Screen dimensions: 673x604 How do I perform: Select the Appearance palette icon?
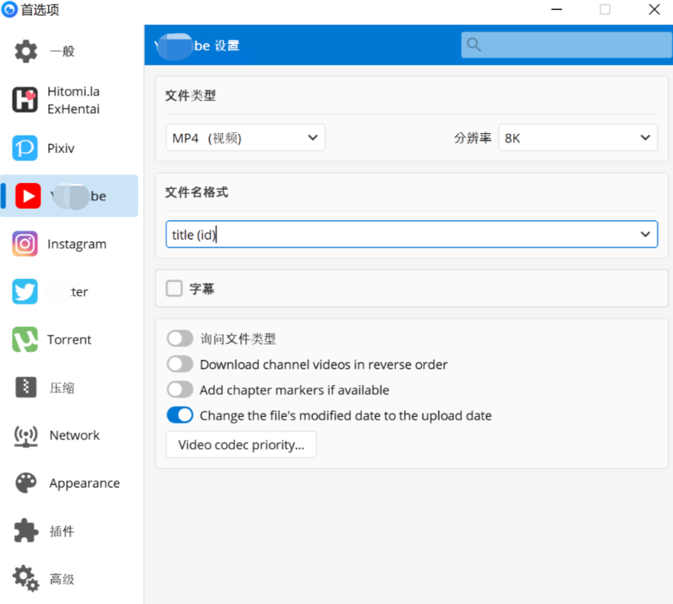(26, 483)
